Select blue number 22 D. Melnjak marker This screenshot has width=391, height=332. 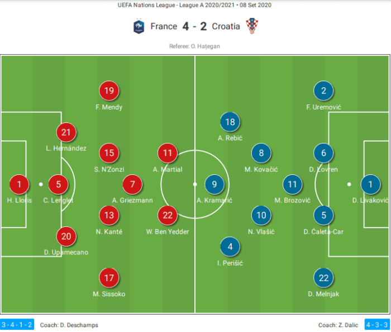click(x=323, y=278)
